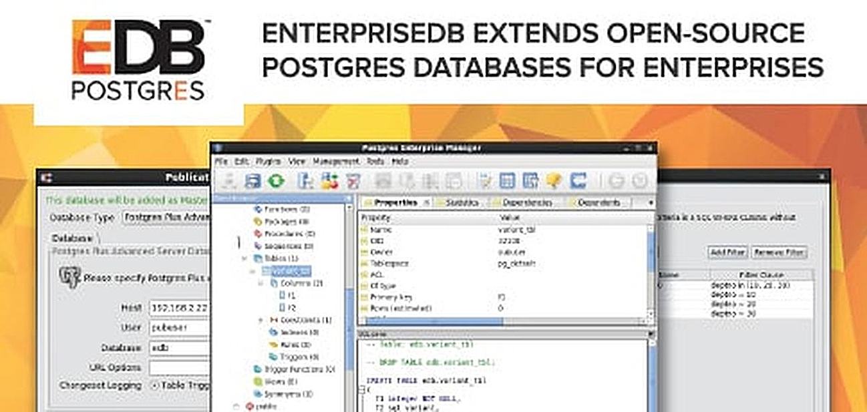Select the Primary key property row
Image resolution: width=867 pixels, height=412 pixels.
point(502,296)
